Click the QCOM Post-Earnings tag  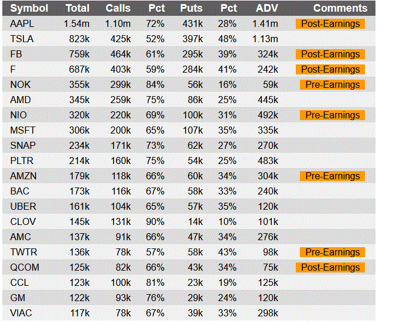tap(330, 268)
